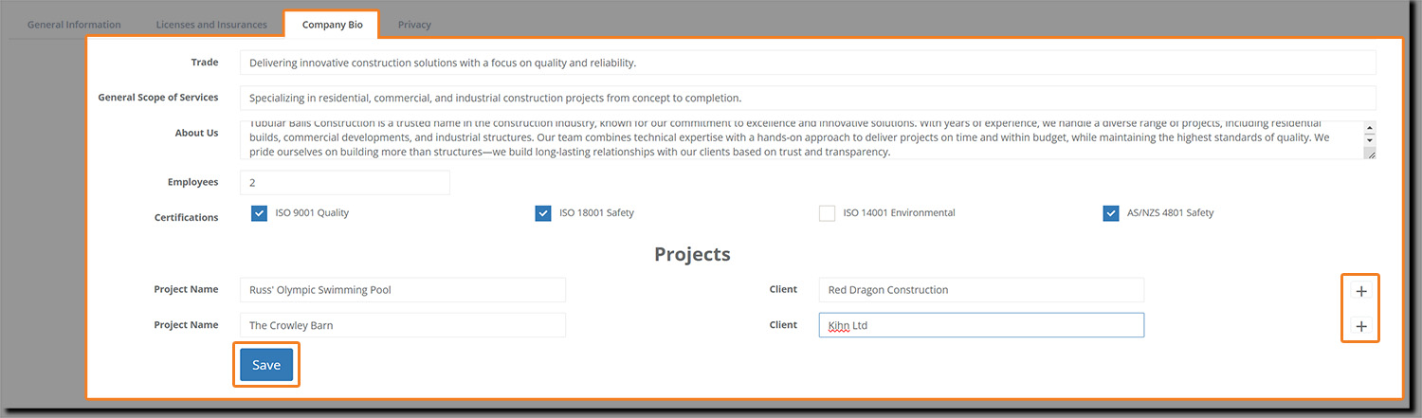Enable the ISO 14001 Environmental checkbox

click(x=827, y=213)
